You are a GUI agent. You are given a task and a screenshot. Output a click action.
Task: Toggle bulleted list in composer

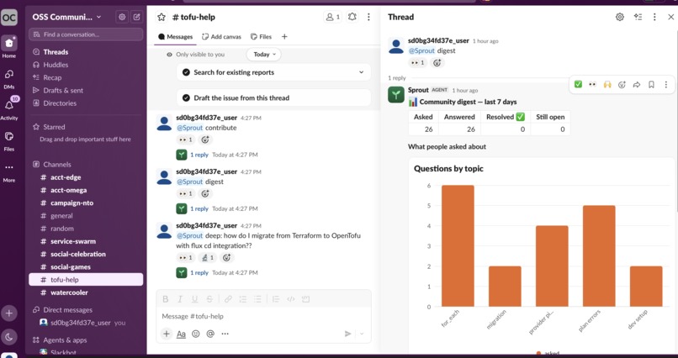pyautogui.click(x=257, y=299)
